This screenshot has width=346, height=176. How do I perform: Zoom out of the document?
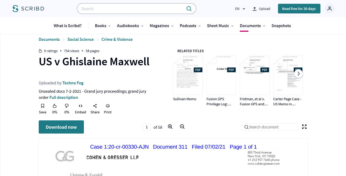pyautogui.click(x=182, y=127)
